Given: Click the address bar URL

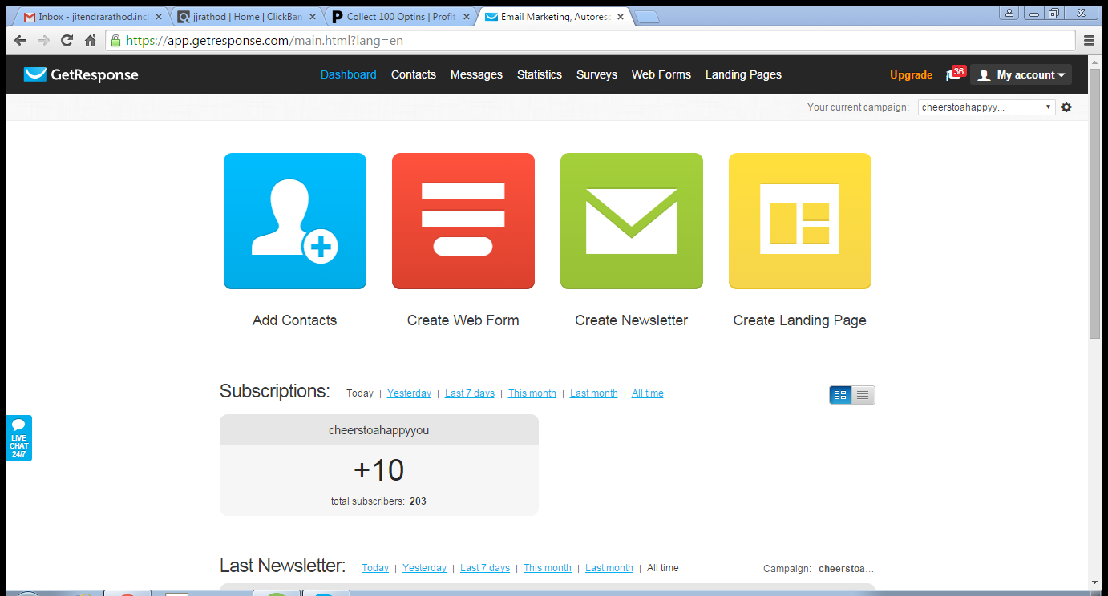Looking at the screenshot, I should point(265,41).
